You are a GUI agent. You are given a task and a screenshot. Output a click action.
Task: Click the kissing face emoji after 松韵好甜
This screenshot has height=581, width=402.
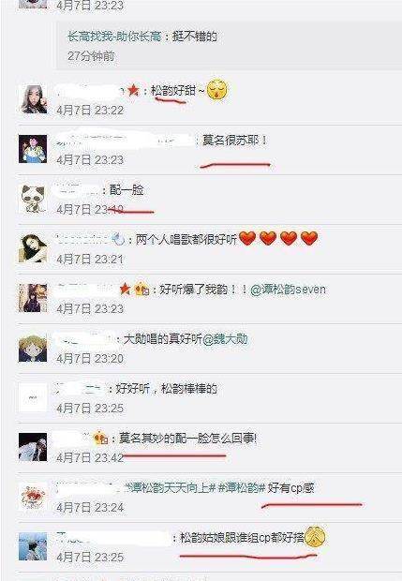(217, 91)
